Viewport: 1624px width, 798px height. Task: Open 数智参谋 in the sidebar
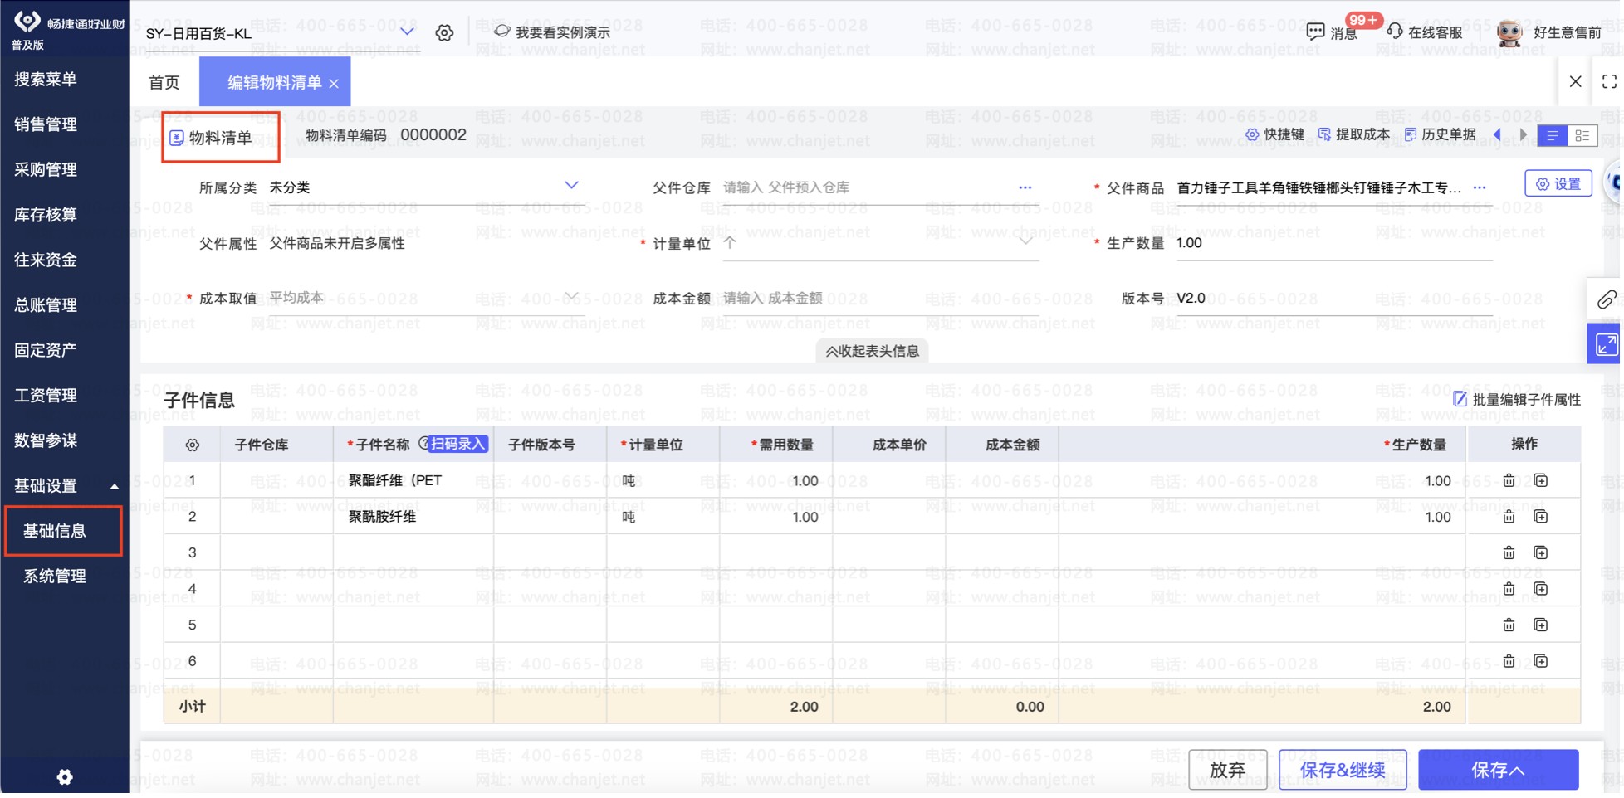click(x=46, y=440)
